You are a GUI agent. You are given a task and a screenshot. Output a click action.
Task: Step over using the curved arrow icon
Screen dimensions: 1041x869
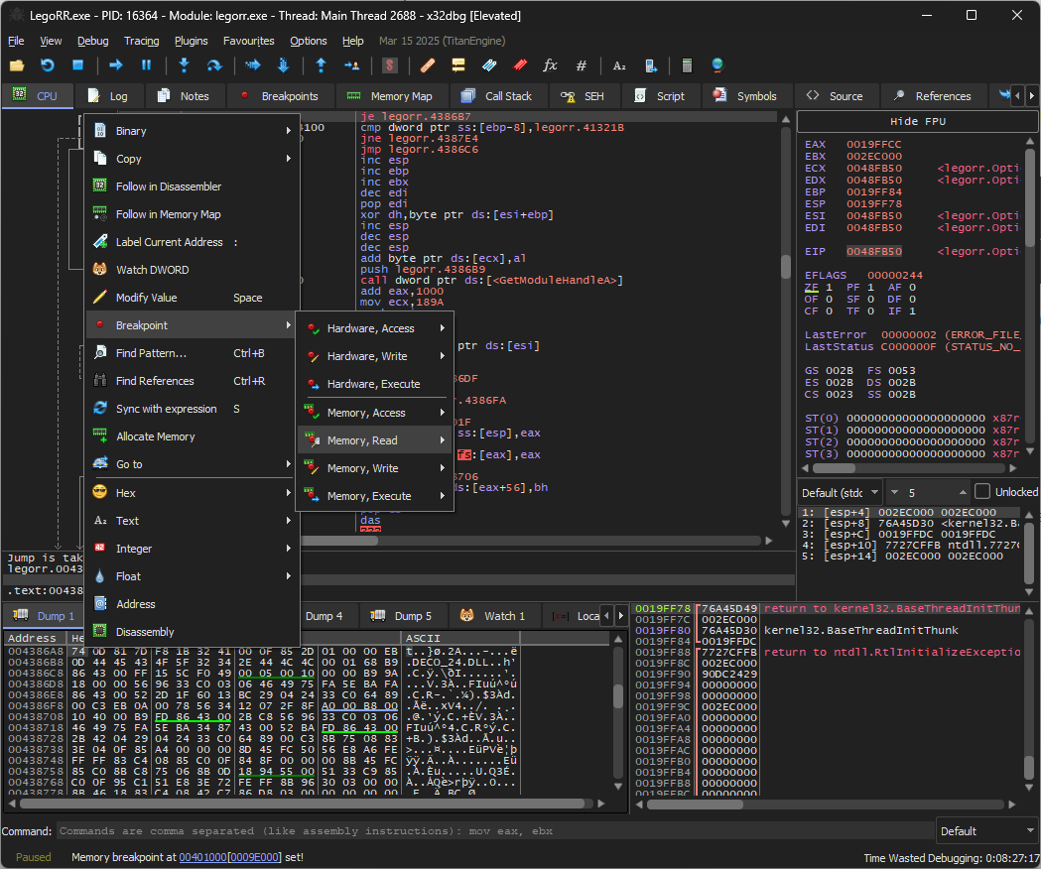214,65
